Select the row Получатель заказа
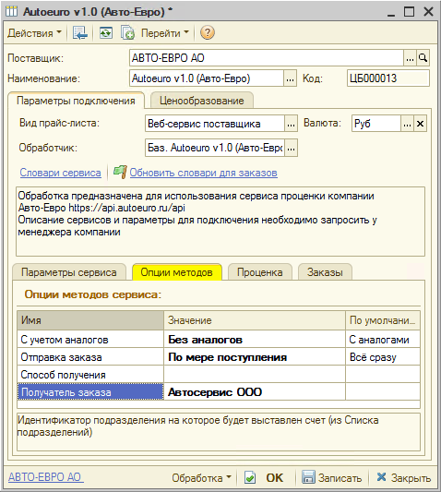441x492 pixels. (x=90, y=392)
